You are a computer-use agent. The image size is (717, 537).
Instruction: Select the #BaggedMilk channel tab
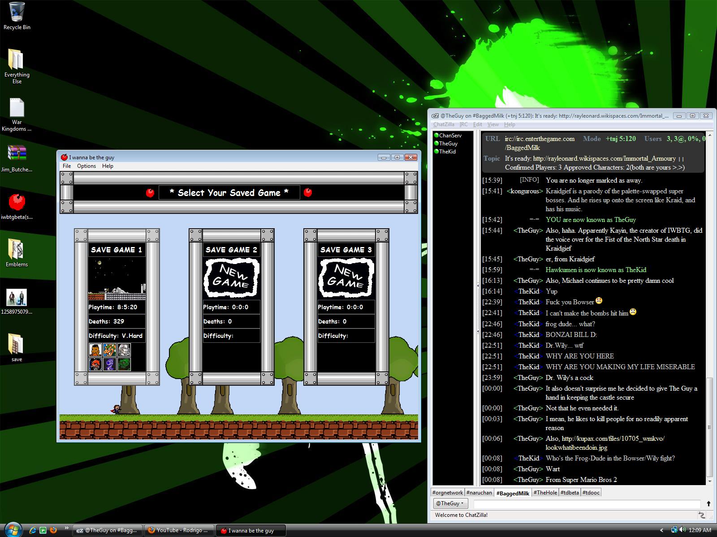coord(513,493)
